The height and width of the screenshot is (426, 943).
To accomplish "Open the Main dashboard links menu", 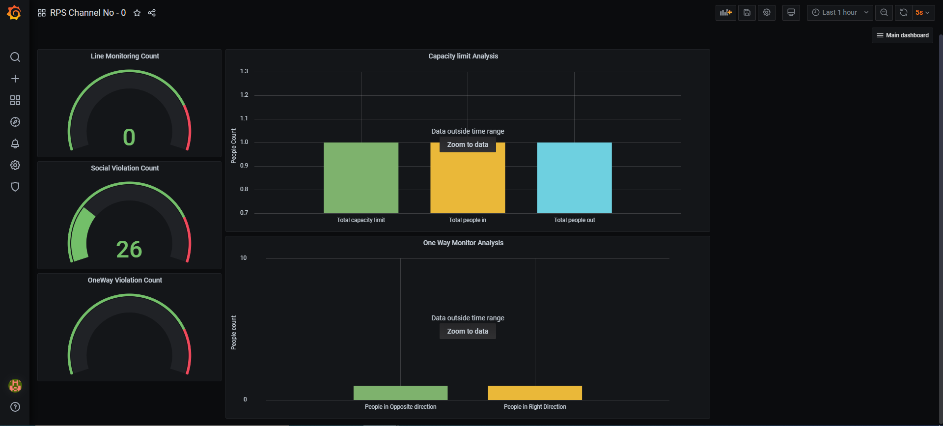I will point(902,35).
